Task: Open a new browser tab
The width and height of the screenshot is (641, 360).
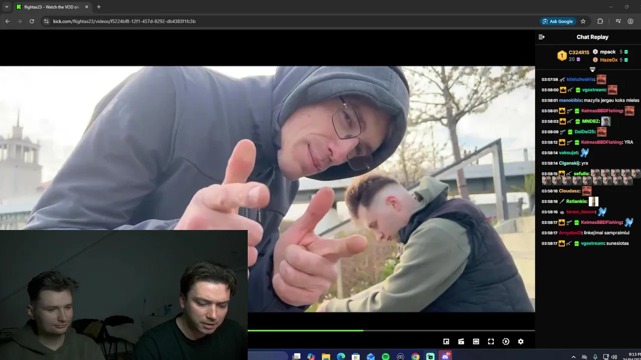Action: click(99, 7)
